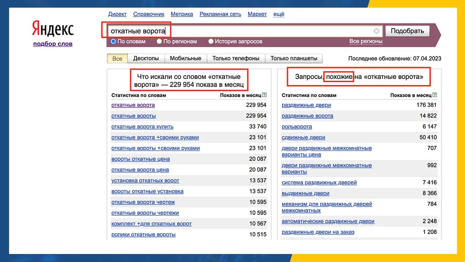Viewport: 465px width, 262px height.
Task: Open the автоматические раздвижные двери link
Action: coord(328,221)
